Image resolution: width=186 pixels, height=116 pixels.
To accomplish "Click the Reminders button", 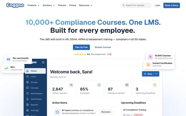I will click(x=106, y=112).
